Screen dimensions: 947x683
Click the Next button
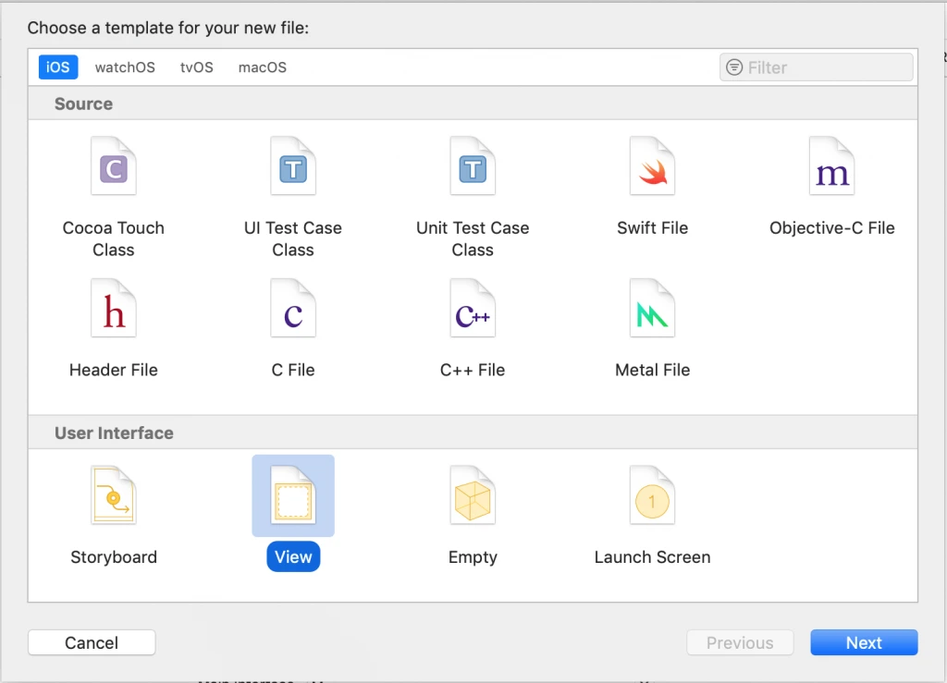[x=864, y=642]
